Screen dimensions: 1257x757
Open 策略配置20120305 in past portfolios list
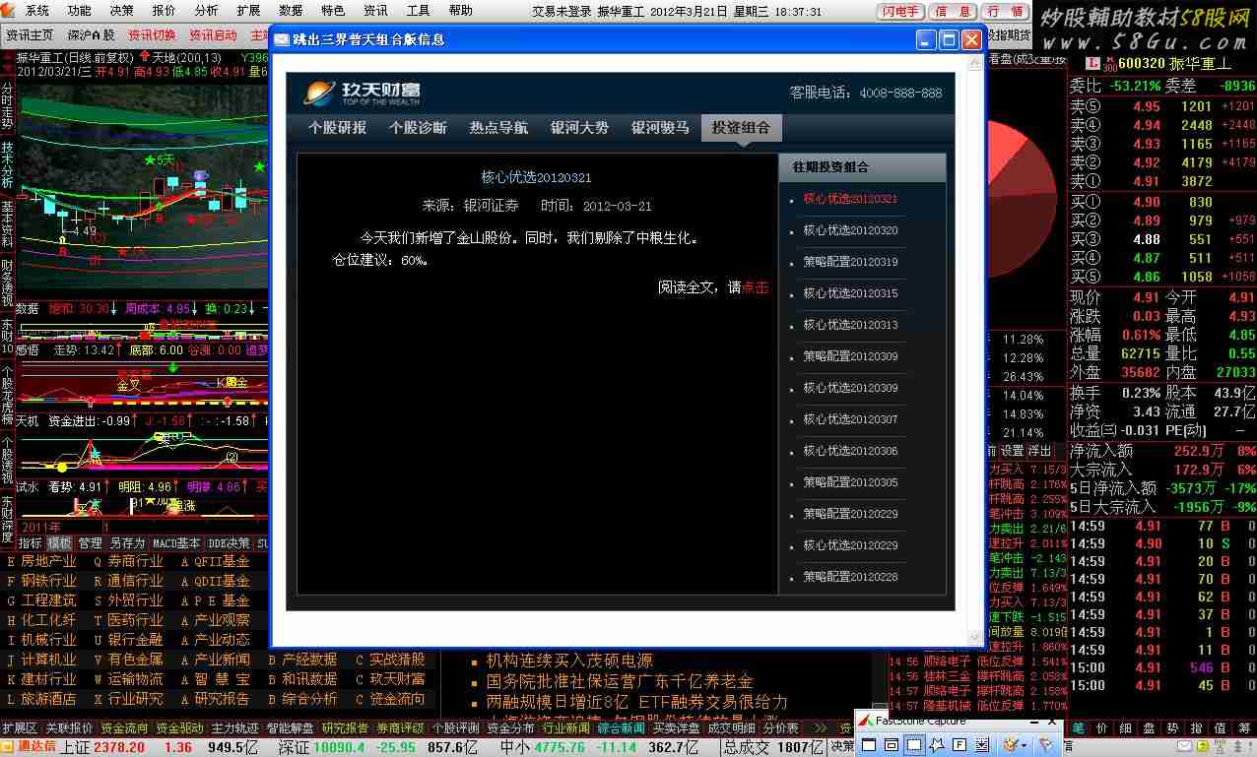(850, 482)
